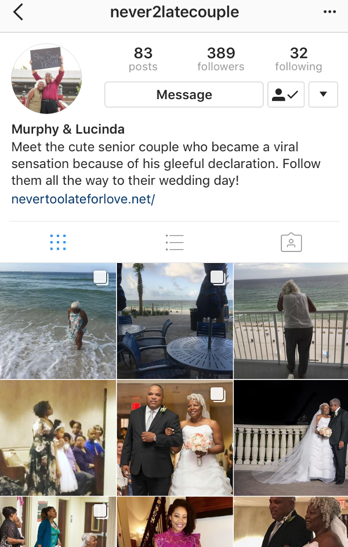This screenshot has height=547, width=348.
Task: Open the woman wading in ocean post
Action: 58,321
